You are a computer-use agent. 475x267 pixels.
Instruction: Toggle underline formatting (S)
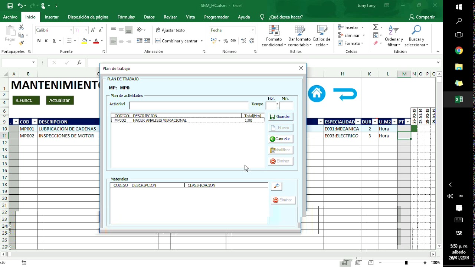54,41
